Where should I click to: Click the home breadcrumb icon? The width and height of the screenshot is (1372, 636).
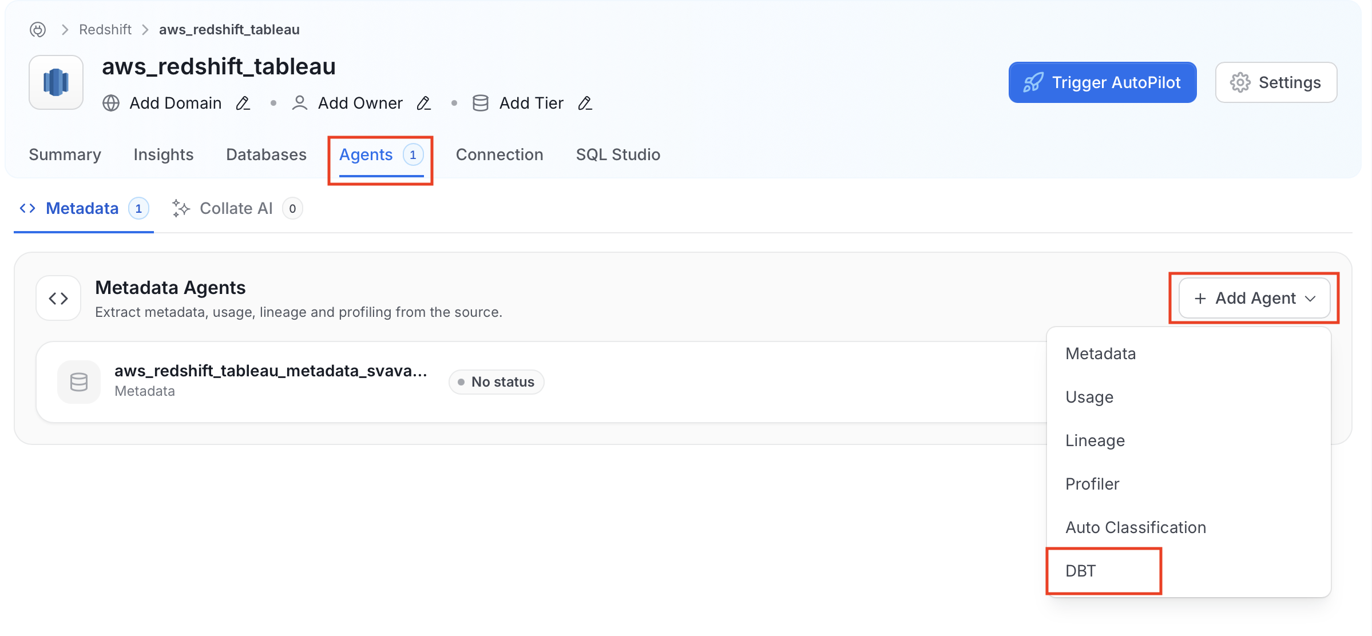pos(38,30)
